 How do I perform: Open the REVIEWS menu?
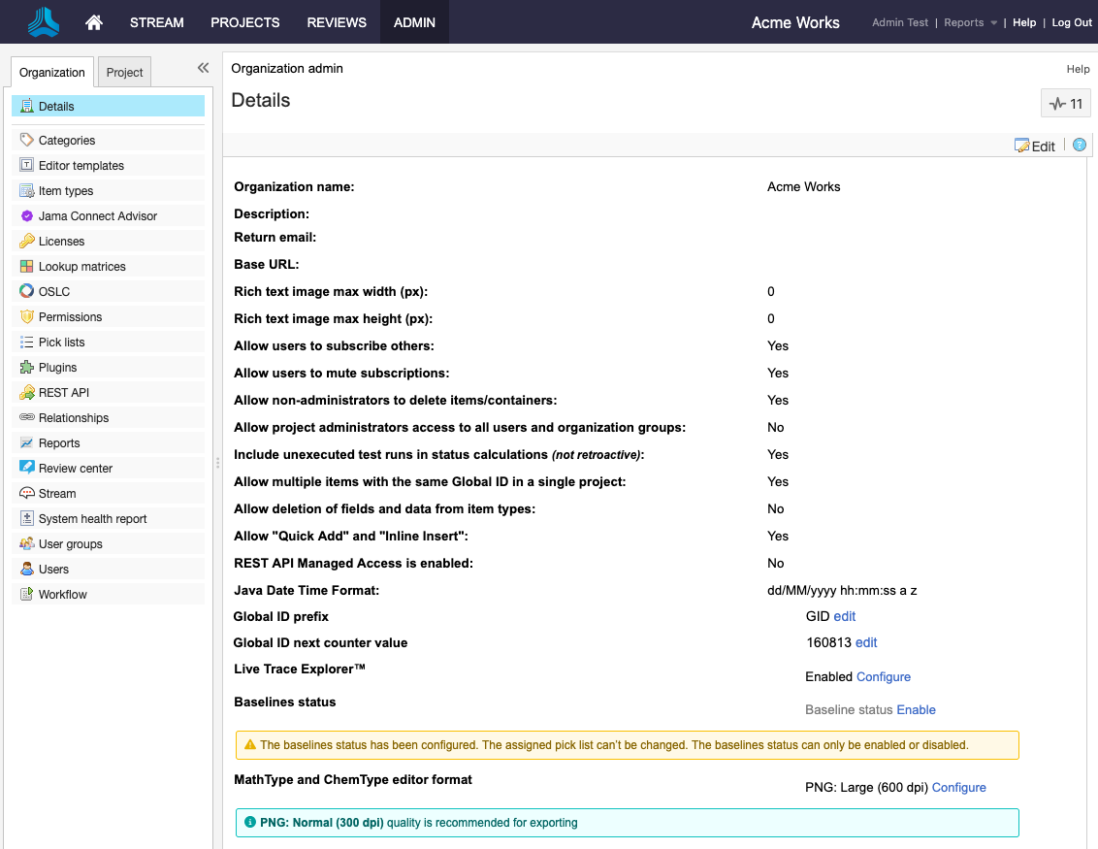tap(337, 22)
